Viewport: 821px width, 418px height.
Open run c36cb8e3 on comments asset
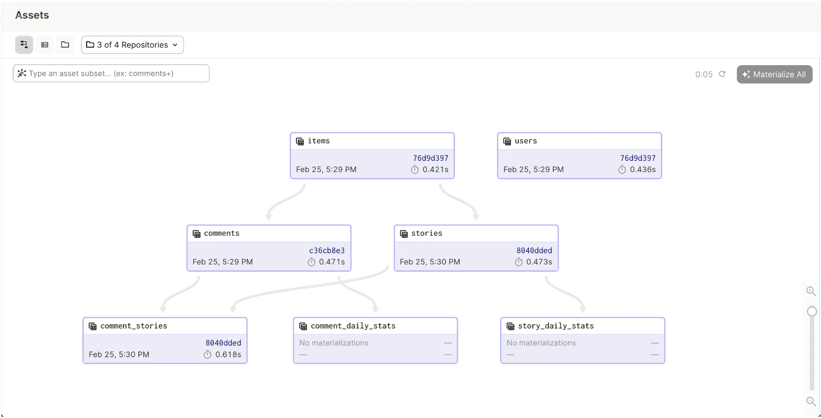327,250
